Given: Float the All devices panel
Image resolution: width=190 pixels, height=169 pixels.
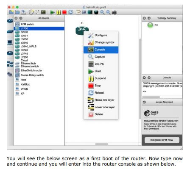Looking at the screenshot, I should click(21, 18).
